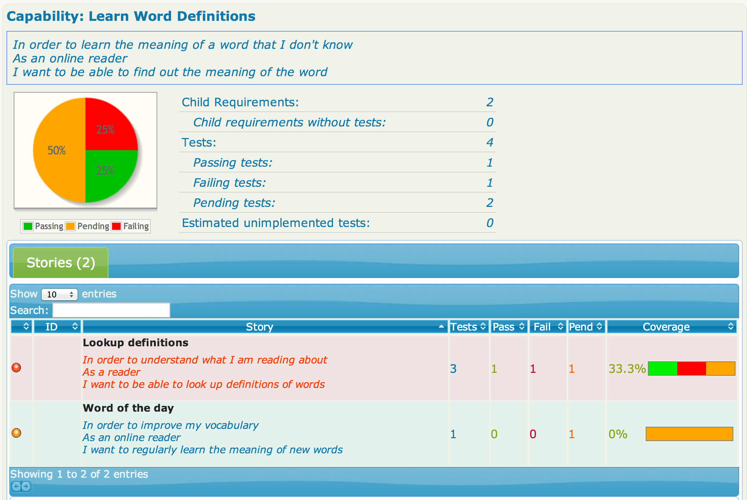747x500 pixels.
Task: Click the 'Passing tests:' summary label
Action: tap(233, 163)
